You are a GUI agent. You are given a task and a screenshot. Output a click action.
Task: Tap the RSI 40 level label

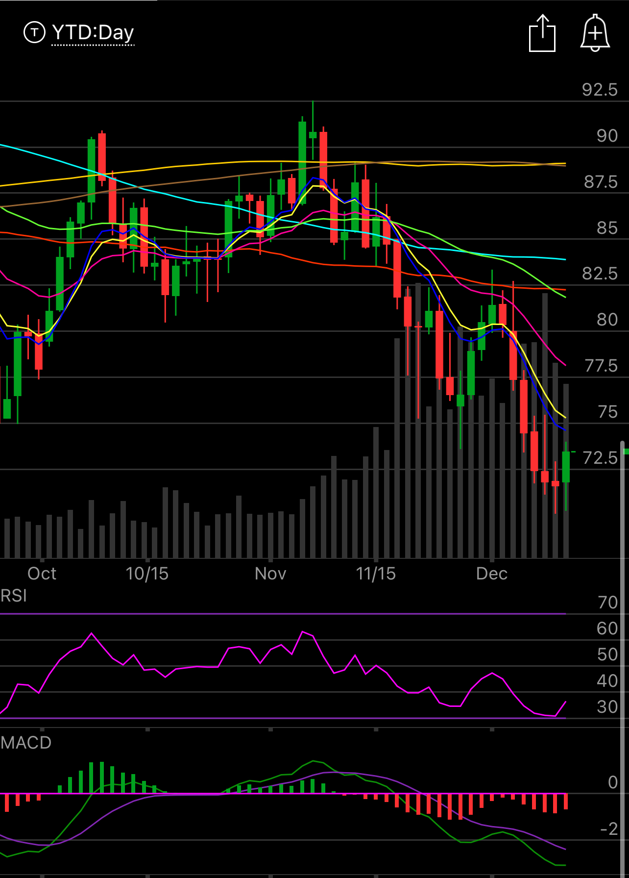(x=607, y=681)
